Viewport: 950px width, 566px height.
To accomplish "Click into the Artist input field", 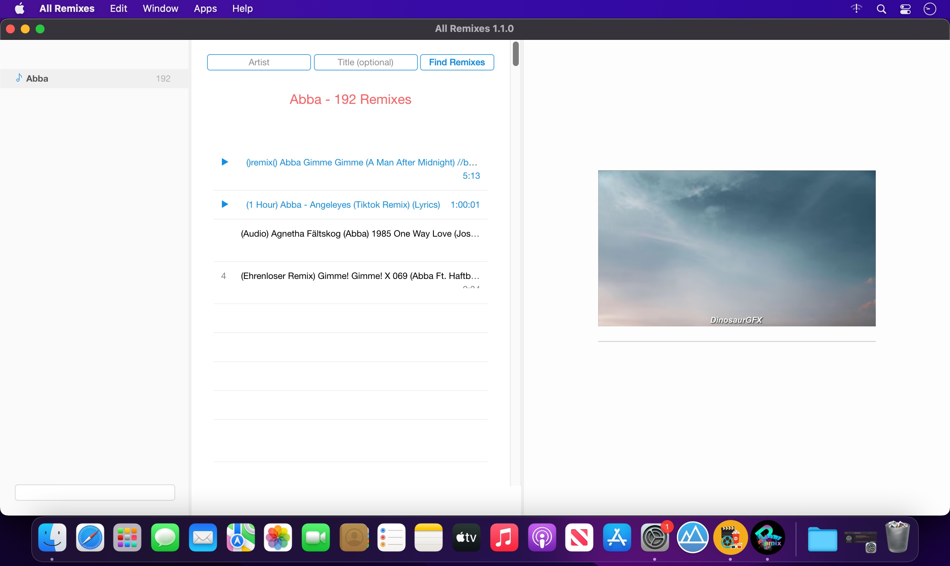I will pos(259,62).
